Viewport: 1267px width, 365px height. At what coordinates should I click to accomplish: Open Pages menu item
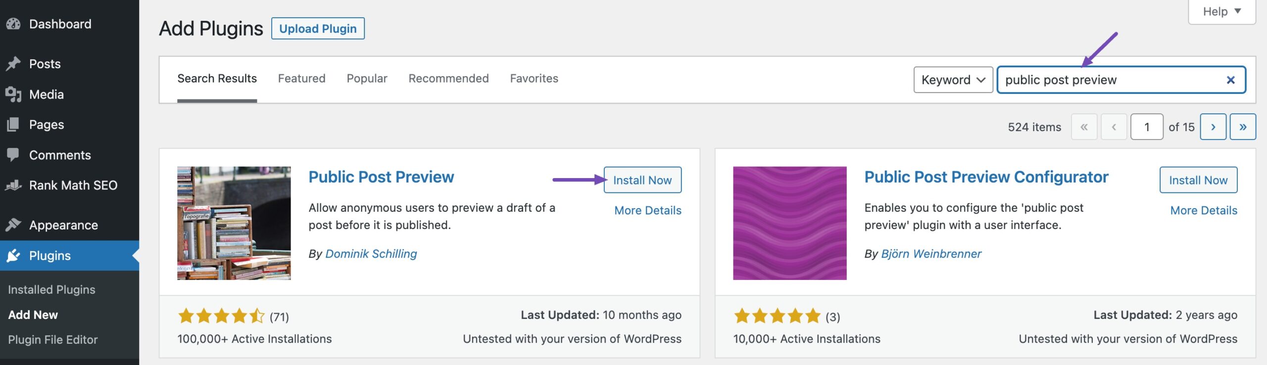pyautogui.click(x=69, y=124)
